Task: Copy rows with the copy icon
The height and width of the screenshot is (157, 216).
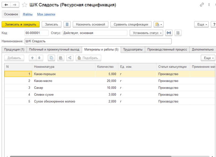Action: (x=51, y=58)
